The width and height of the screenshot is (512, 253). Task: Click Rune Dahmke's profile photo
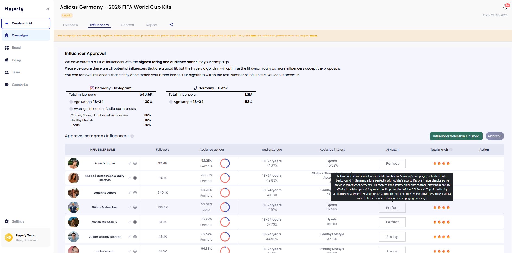click(74, 163)
